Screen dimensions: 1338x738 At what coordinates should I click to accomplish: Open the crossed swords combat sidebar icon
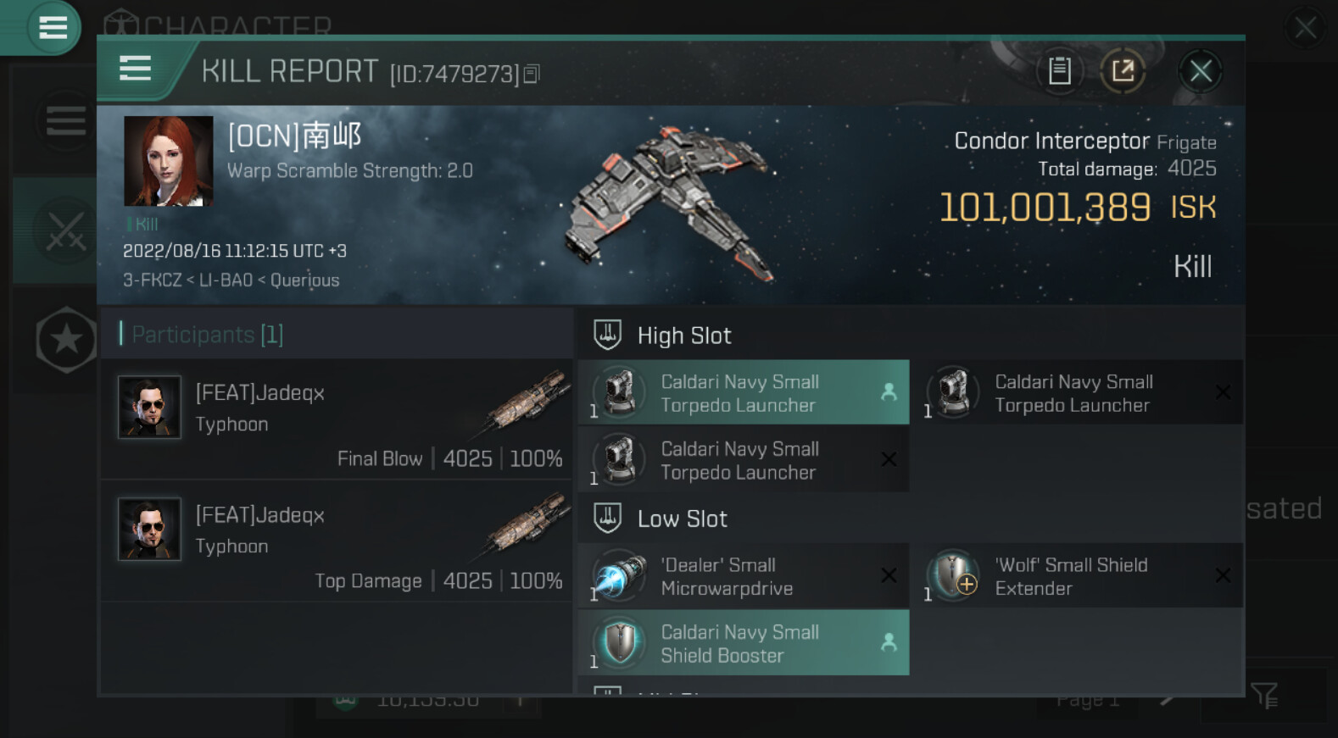tap(65, 231)
